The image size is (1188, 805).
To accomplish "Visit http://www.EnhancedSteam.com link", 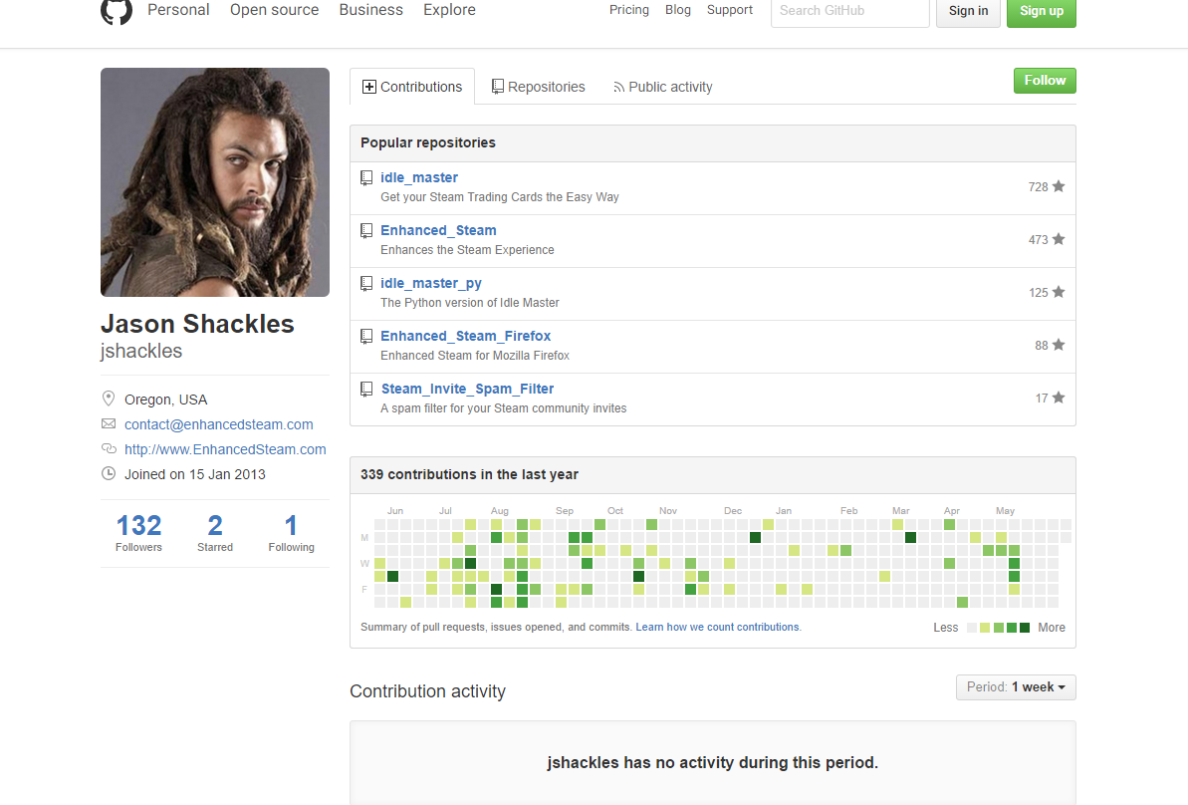I will tap(225, 449).
